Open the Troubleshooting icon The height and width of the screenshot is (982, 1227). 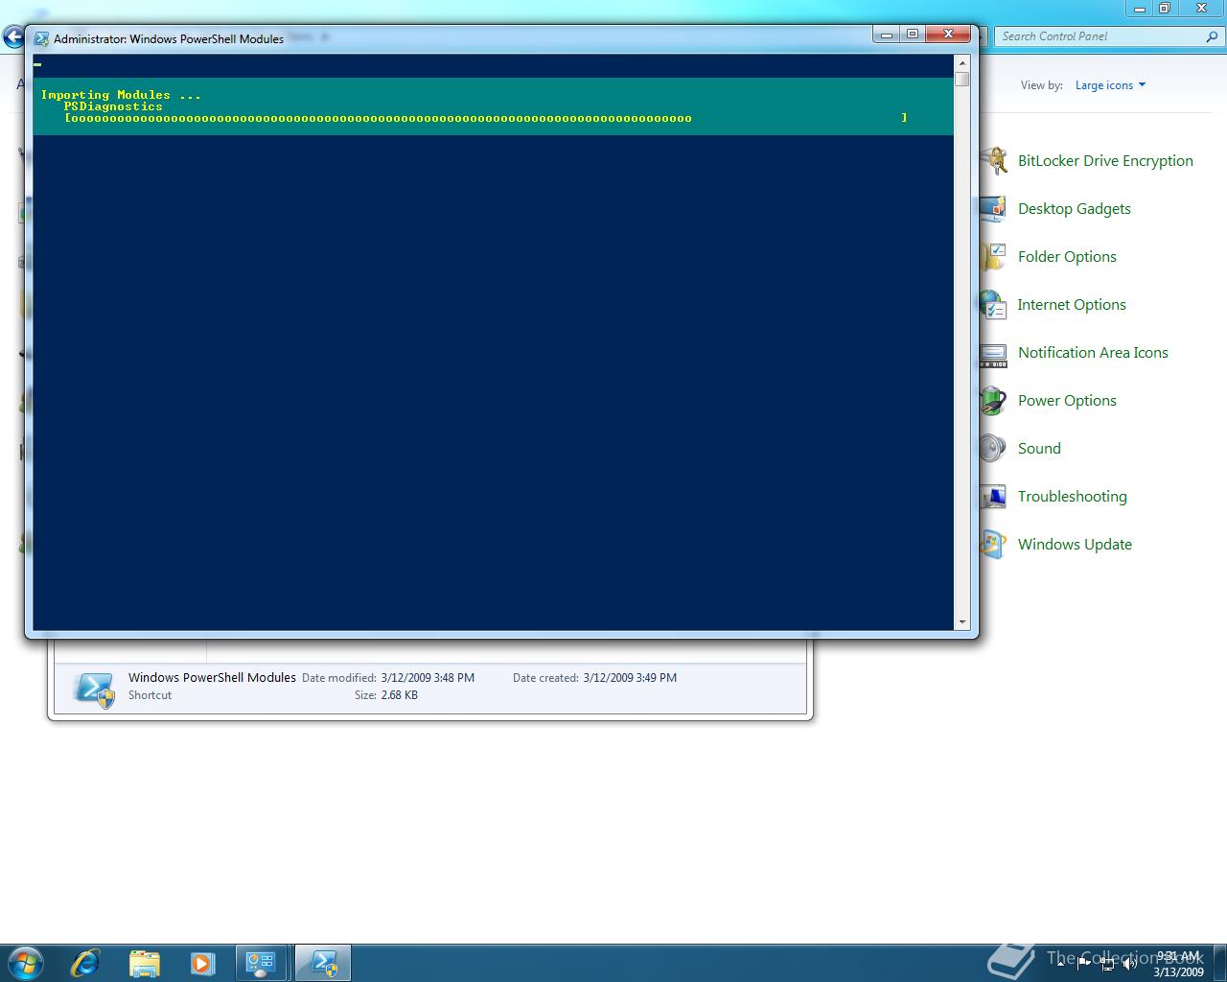[993, 497]
